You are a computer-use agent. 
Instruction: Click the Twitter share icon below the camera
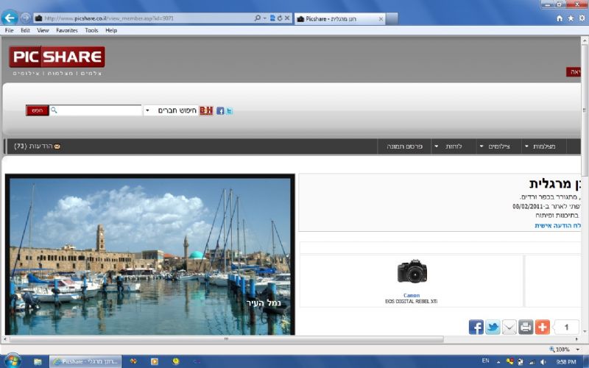click(x=493, y=328)
